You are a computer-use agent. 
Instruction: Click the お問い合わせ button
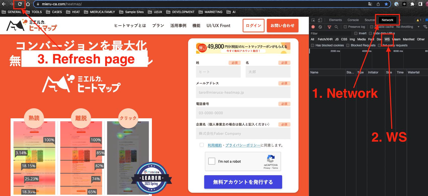[x=283, y=26]
